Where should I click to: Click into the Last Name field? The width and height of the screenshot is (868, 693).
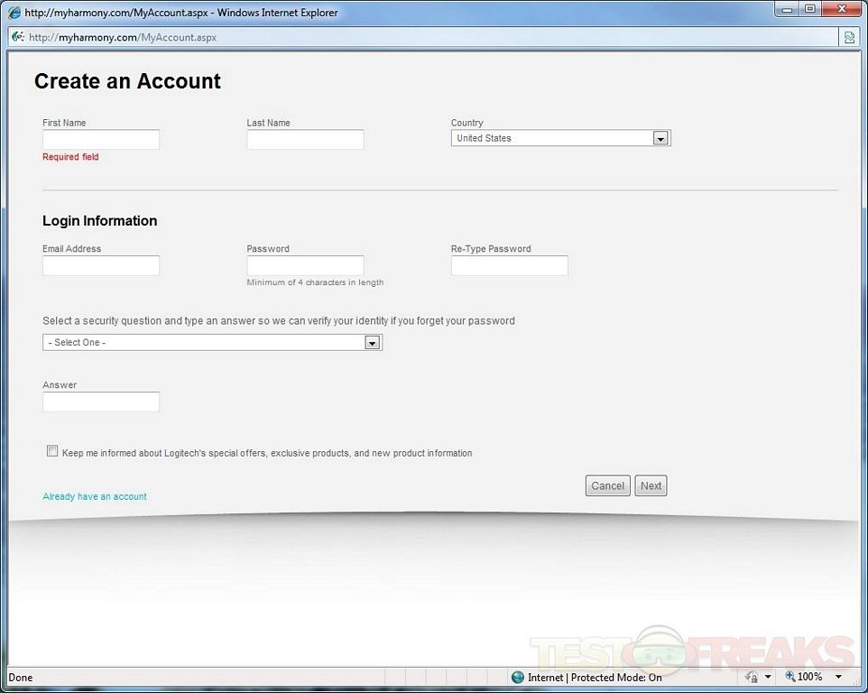click(x=305, y=139)
